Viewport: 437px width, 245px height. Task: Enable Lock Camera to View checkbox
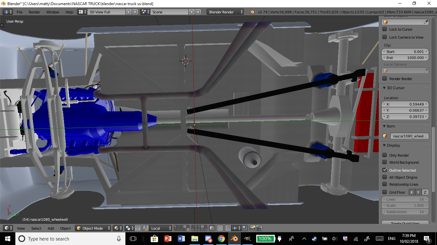click(385, 37)
